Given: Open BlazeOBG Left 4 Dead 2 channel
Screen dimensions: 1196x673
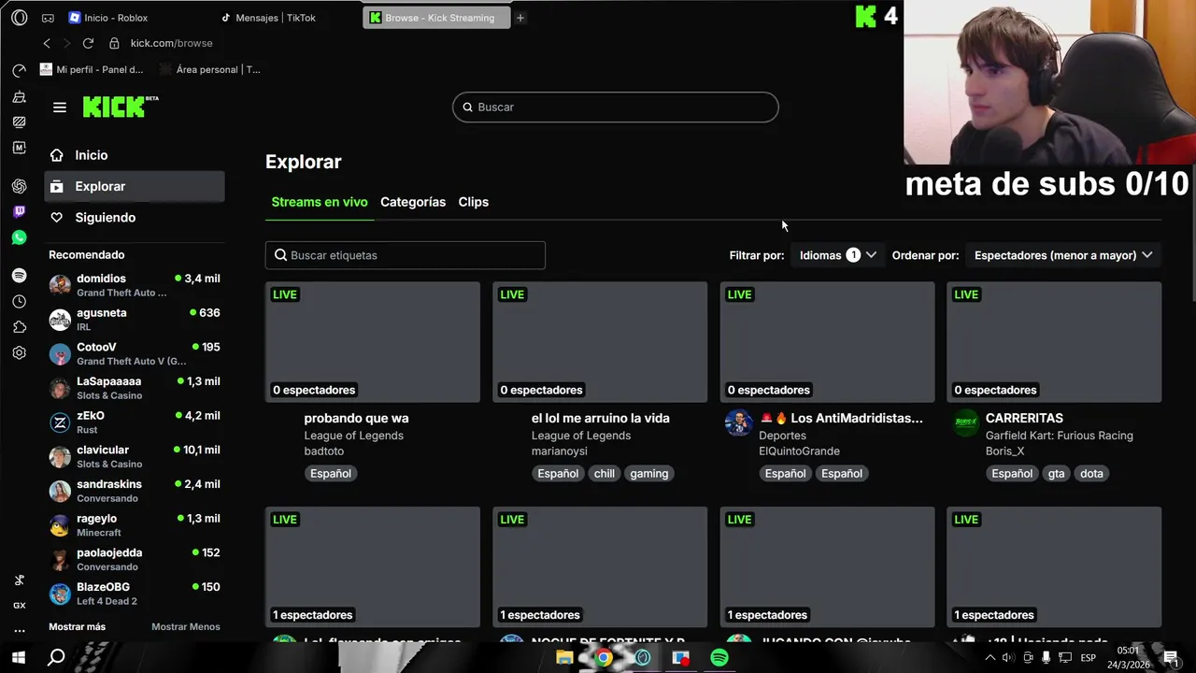Looking at the screenshot, I should click(135, 594).
